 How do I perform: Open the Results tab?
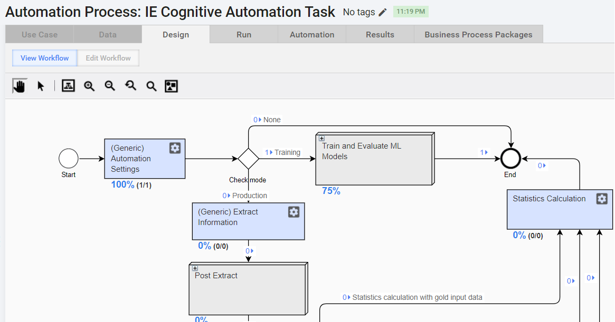click(380, 34)
